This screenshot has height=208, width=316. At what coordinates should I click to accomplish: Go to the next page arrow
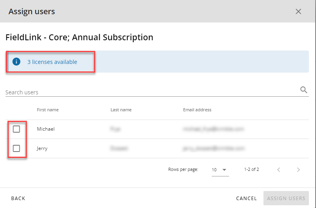point(299,170)
